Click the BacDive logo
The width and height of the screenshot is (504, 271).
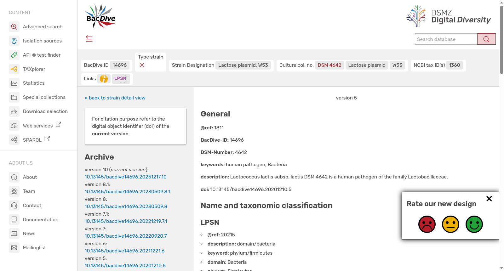[101, 16]
